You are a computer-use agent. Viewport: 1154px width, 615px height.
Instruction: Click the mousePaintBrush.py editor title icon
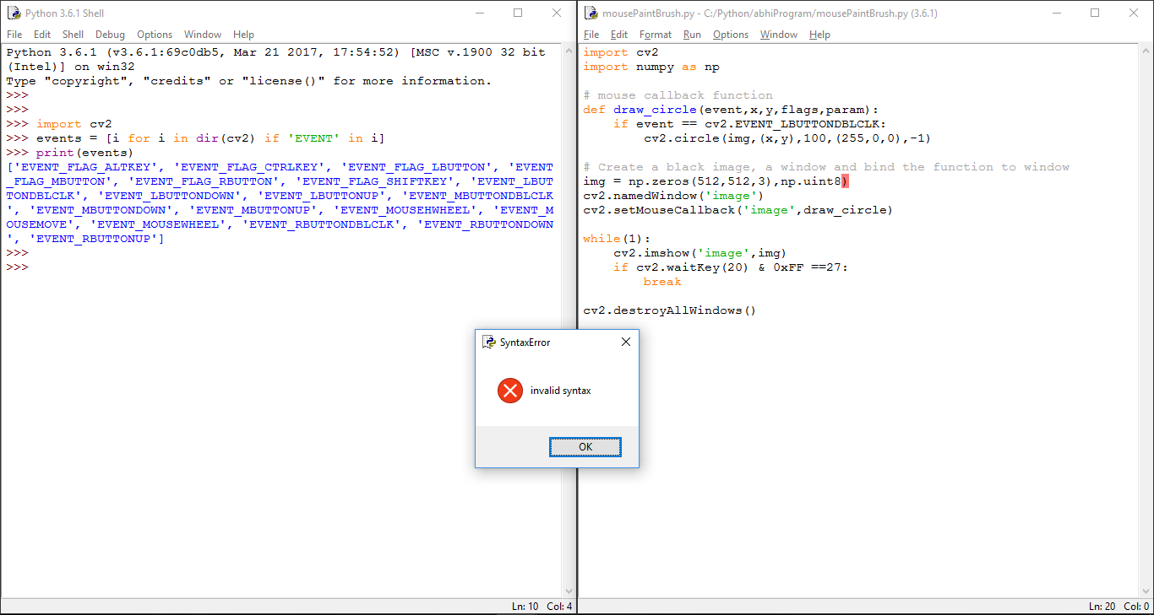[x=591, y=13]
